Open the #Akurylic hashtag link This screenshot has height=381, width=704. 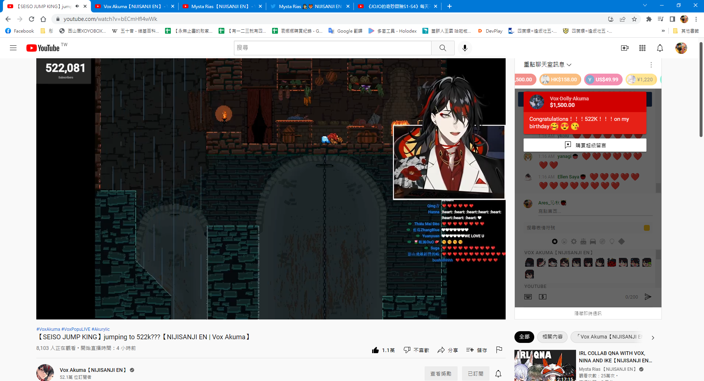(x=101, y=329)
